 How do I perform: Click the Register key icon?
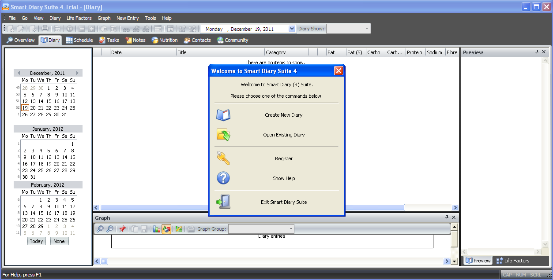[x=223, y=158]
